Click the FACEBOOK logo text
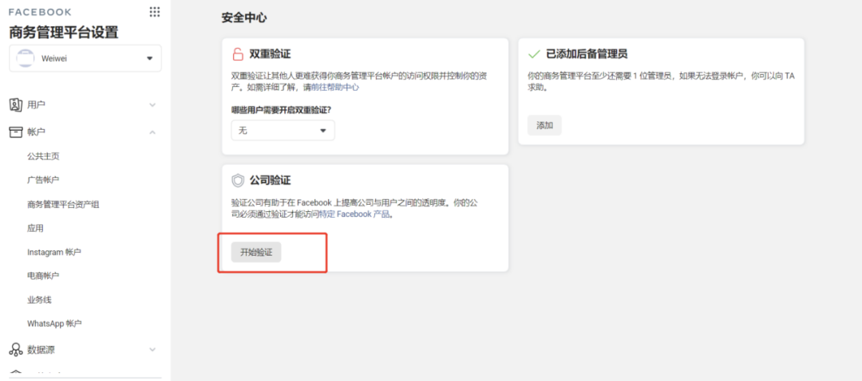Viewport: 862px width, 381px height. pos(40,12)
